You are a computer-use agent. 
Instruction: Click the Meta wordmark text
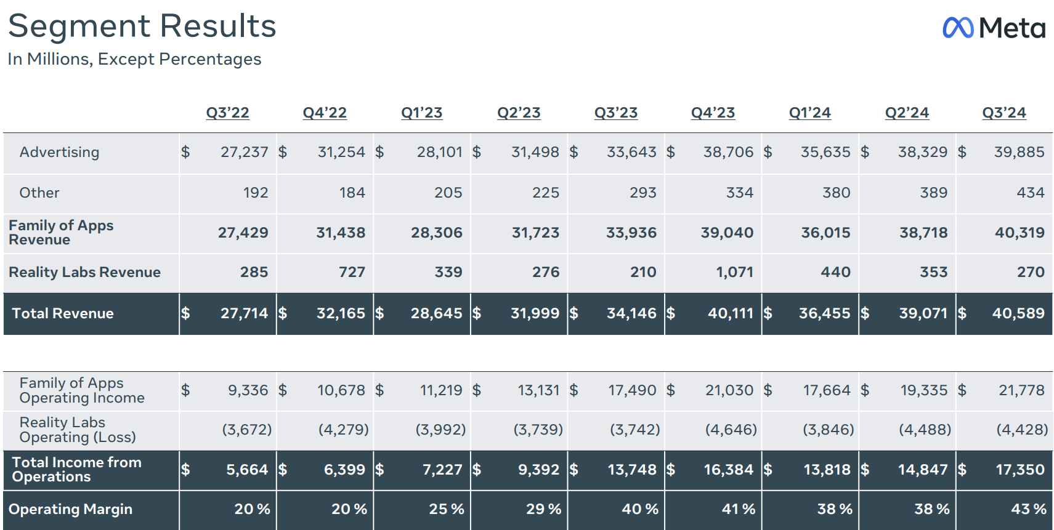tap(1012, 28)
